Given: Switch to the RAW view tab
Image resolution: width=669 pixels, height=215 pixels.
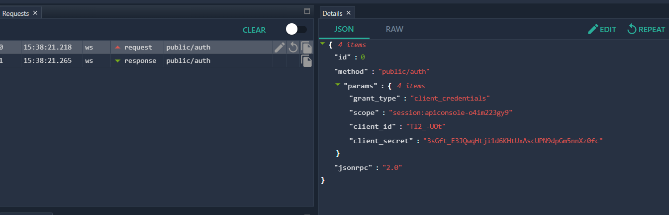Looking at the screenshot, I should click(394, 29).
